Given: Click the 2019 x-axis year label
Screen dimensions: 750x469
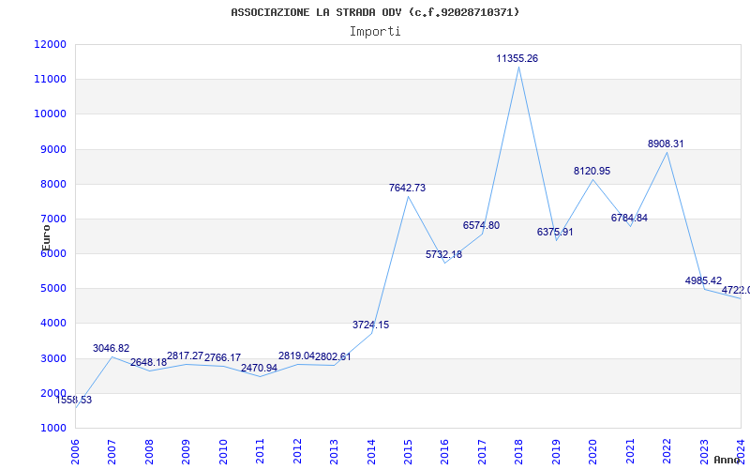Looking at the screenshot, I should coord(556,451).
